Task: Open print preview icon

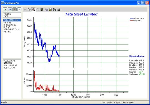Action: coord(55,9)
